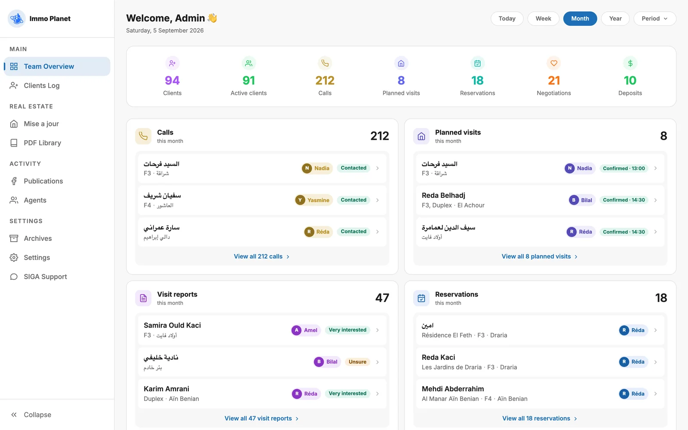The image size is (688, 430).
Task: Click the PDF Library book icon
Action: pos(14,143)
